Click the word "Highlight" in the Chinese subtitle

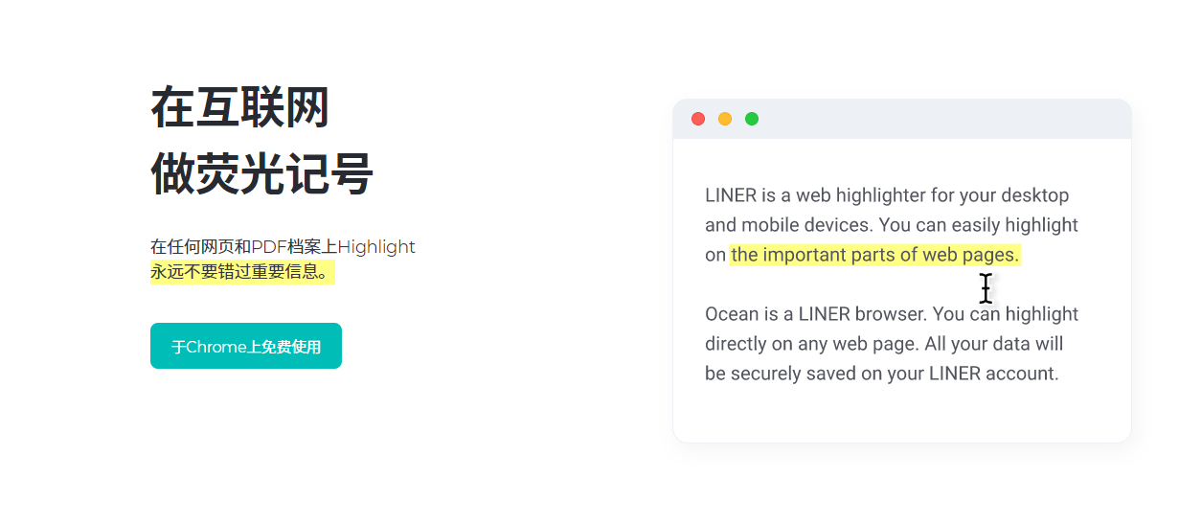(376, 247)
